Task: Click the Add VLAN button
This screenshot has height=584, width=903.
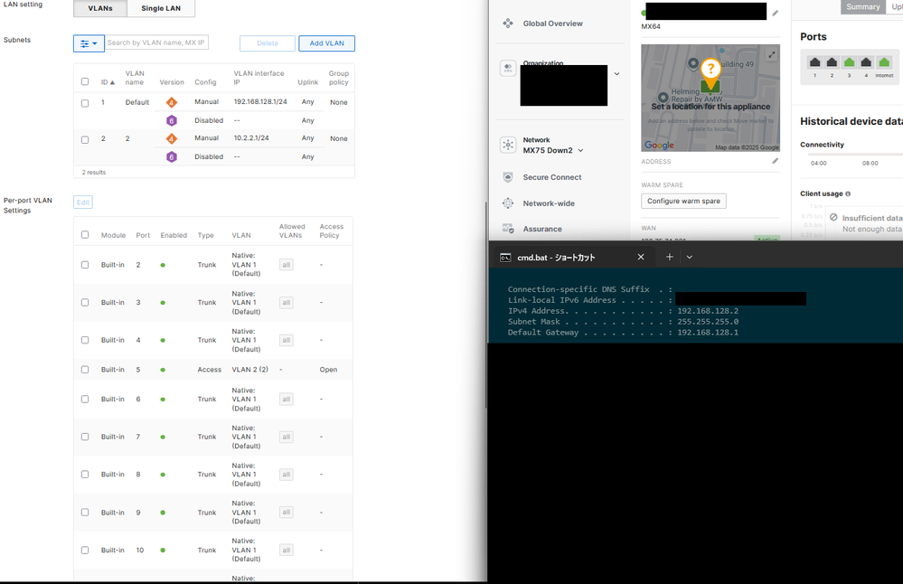Action: [326, 43]
